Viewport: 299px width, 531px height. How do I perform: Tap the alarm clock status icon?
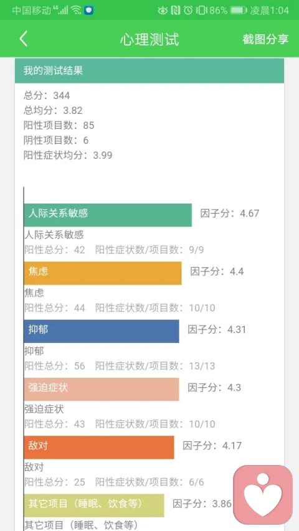coord(188,11)
